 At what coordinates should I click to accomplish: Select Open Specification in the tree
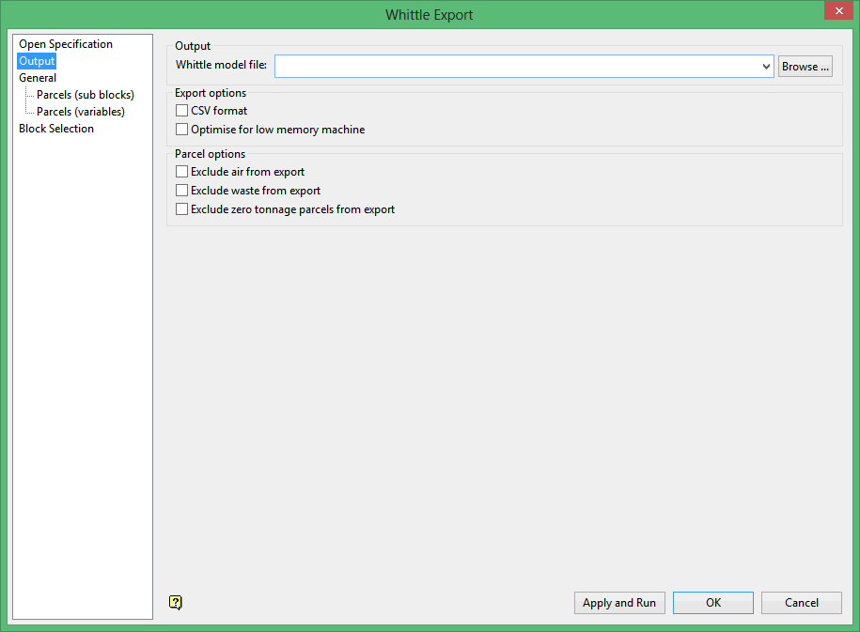pyautogui.click(x=66, y=44)
